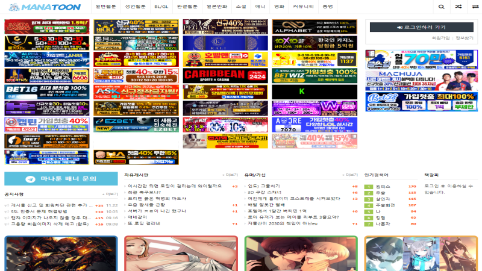The height and width of the screenshot is (271, 482).
Task: Click the green rank 3 badge 살인자
Action: [x=369, y=199]
